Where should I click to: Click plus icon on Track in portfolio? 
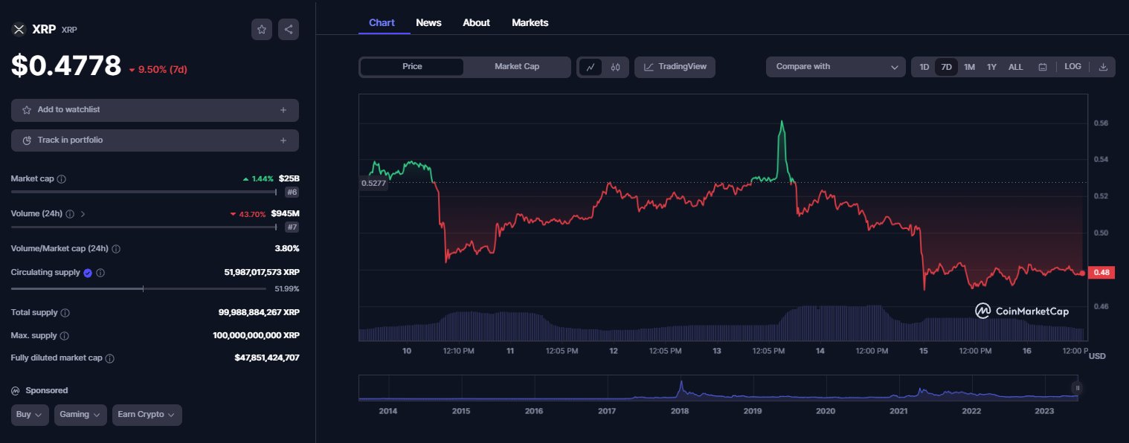point(283,140)
